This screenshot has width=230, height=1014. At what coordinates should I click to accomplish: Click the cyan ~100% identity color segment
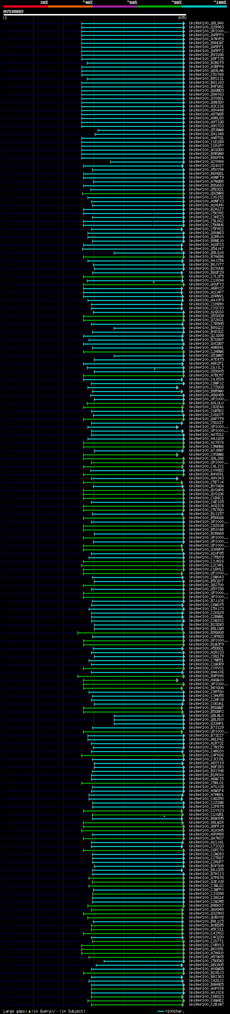(204, 6)
